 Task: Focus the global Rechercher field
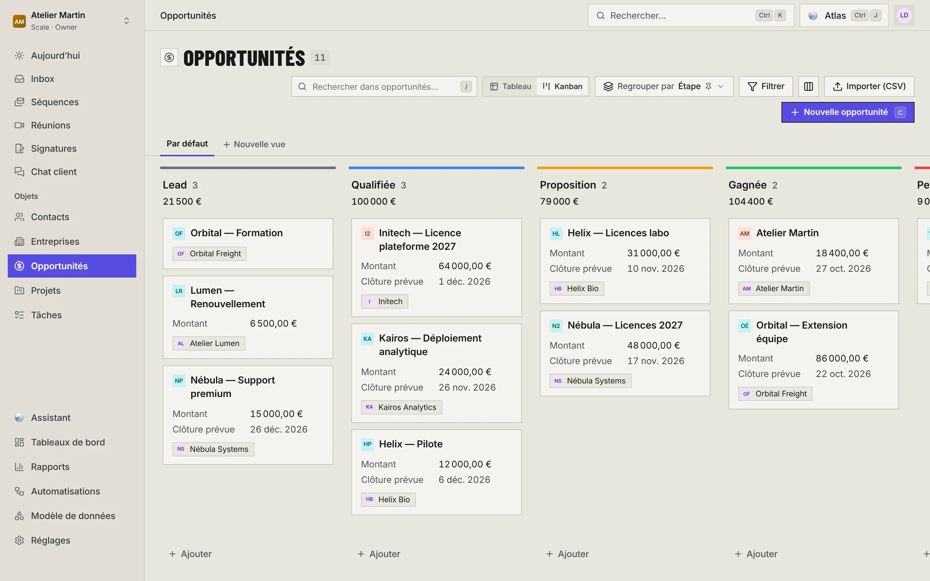point(691,15)
